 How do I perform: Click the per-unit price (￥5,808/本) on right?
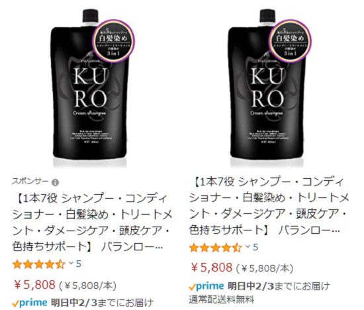tap(265, 269)
